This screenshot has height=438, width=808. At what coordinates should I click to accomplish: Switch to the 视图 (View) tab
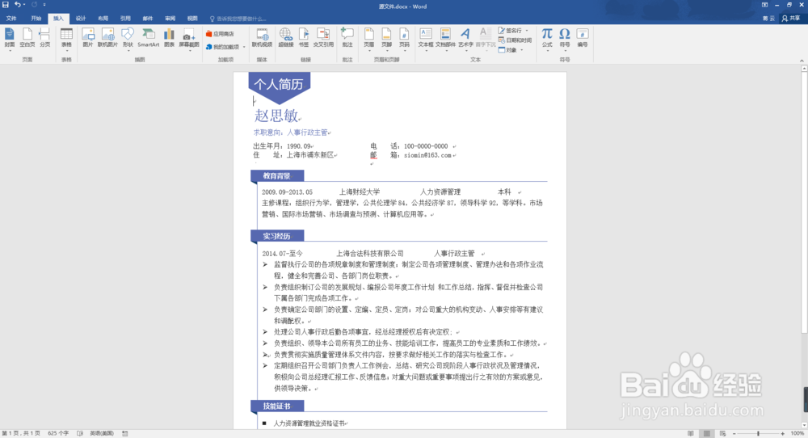click(x=192, y=19)
